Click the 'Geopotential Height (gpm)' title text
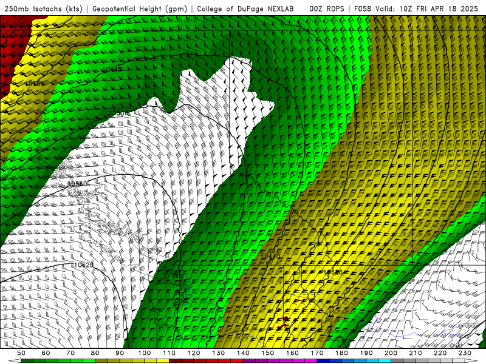The width and height of the screenshot is (486, 364). [140, 8]
